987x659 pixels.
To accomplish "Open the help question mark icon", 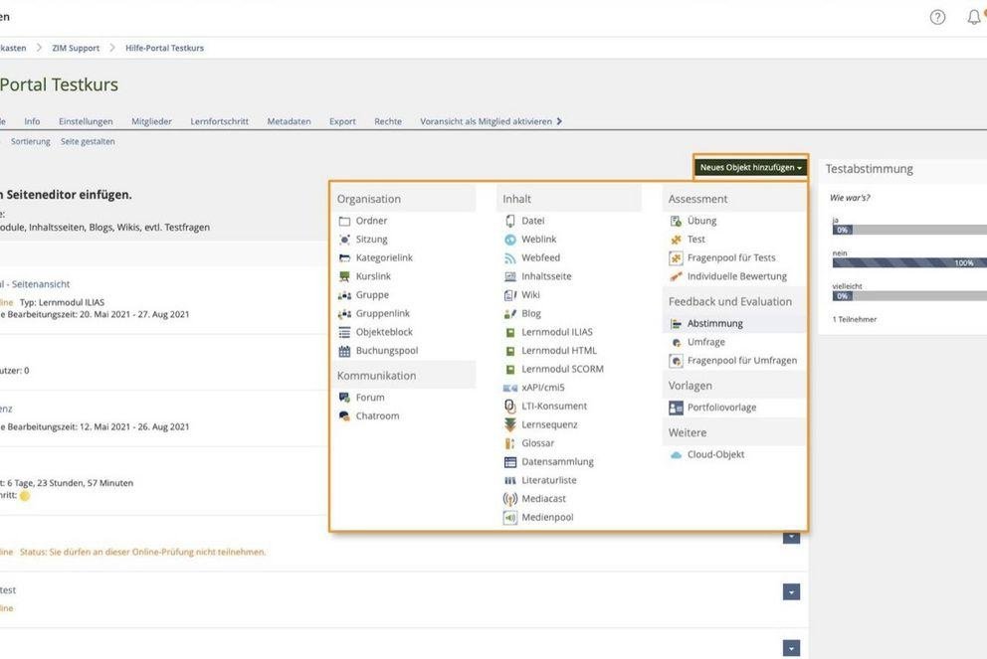I will [x=937, y=17].
